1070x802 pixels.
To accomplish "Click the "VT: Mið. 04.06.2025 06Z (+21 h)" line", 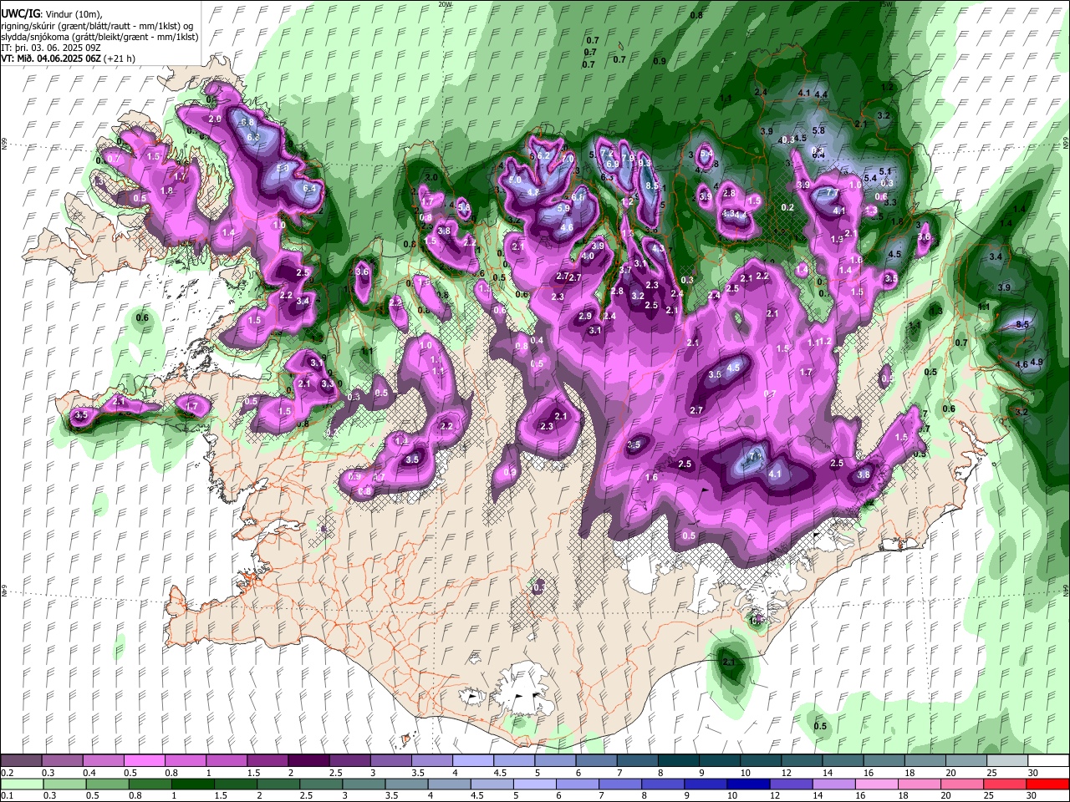I will [69, 58].
